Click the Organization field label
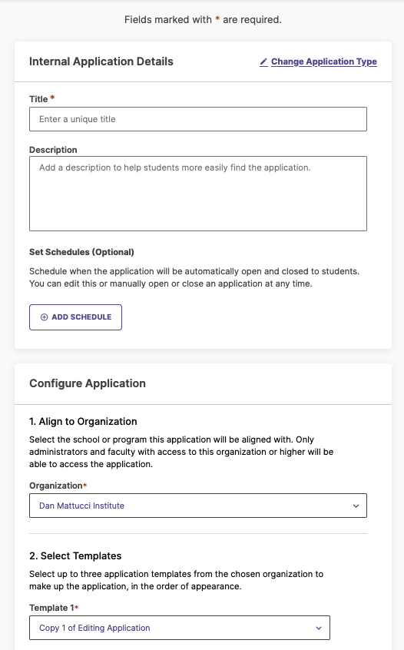Viewport: 404px width, 650px height. (56, 486)
